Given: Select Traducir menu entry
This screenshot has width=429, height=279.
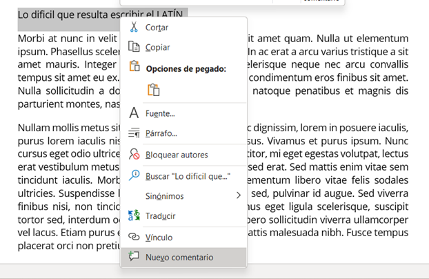Looking at the screenshot, I should (183, 215).
